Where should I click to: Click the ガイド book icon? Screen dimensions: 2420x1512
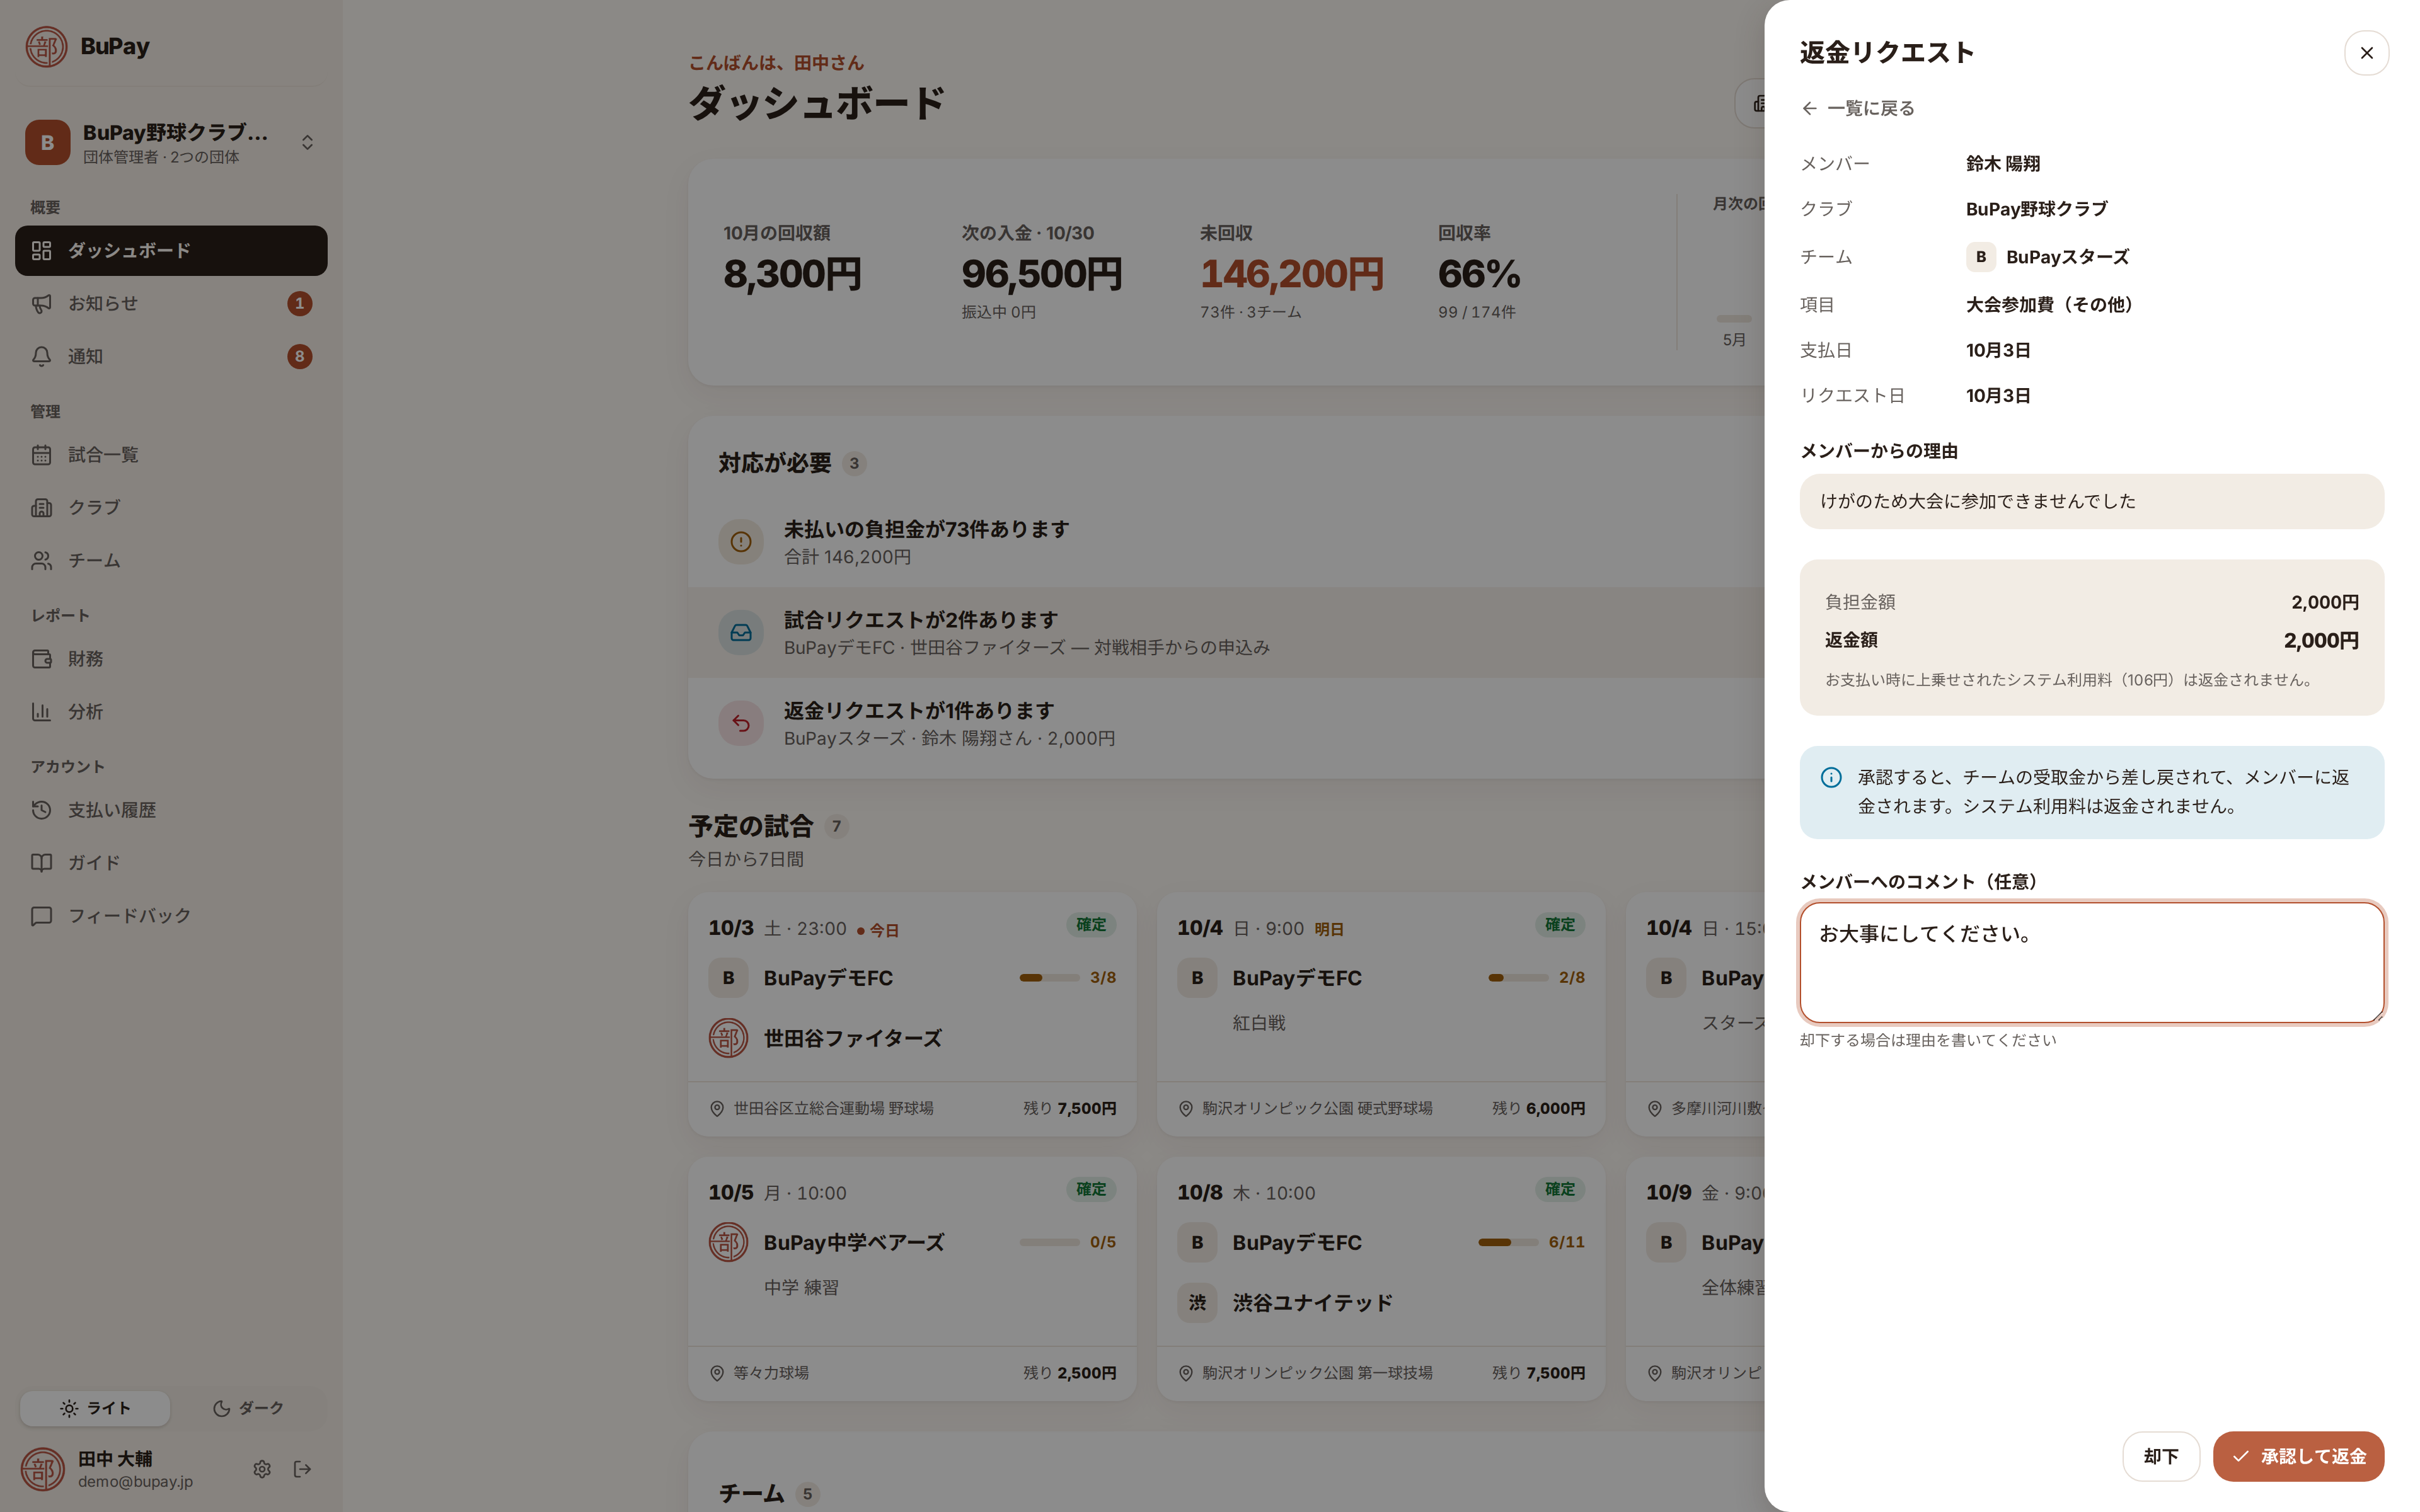click(x=41, y=863)
